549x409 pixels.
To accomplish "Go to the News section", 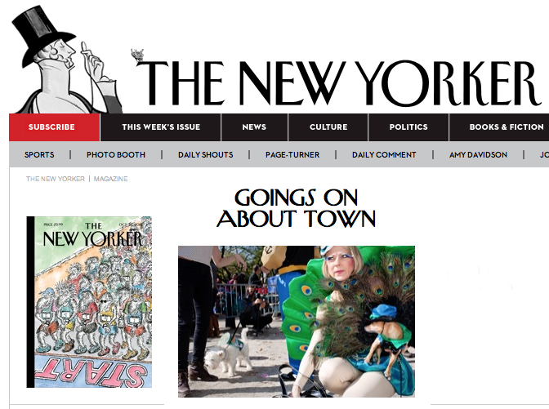I will pos(254,127).
